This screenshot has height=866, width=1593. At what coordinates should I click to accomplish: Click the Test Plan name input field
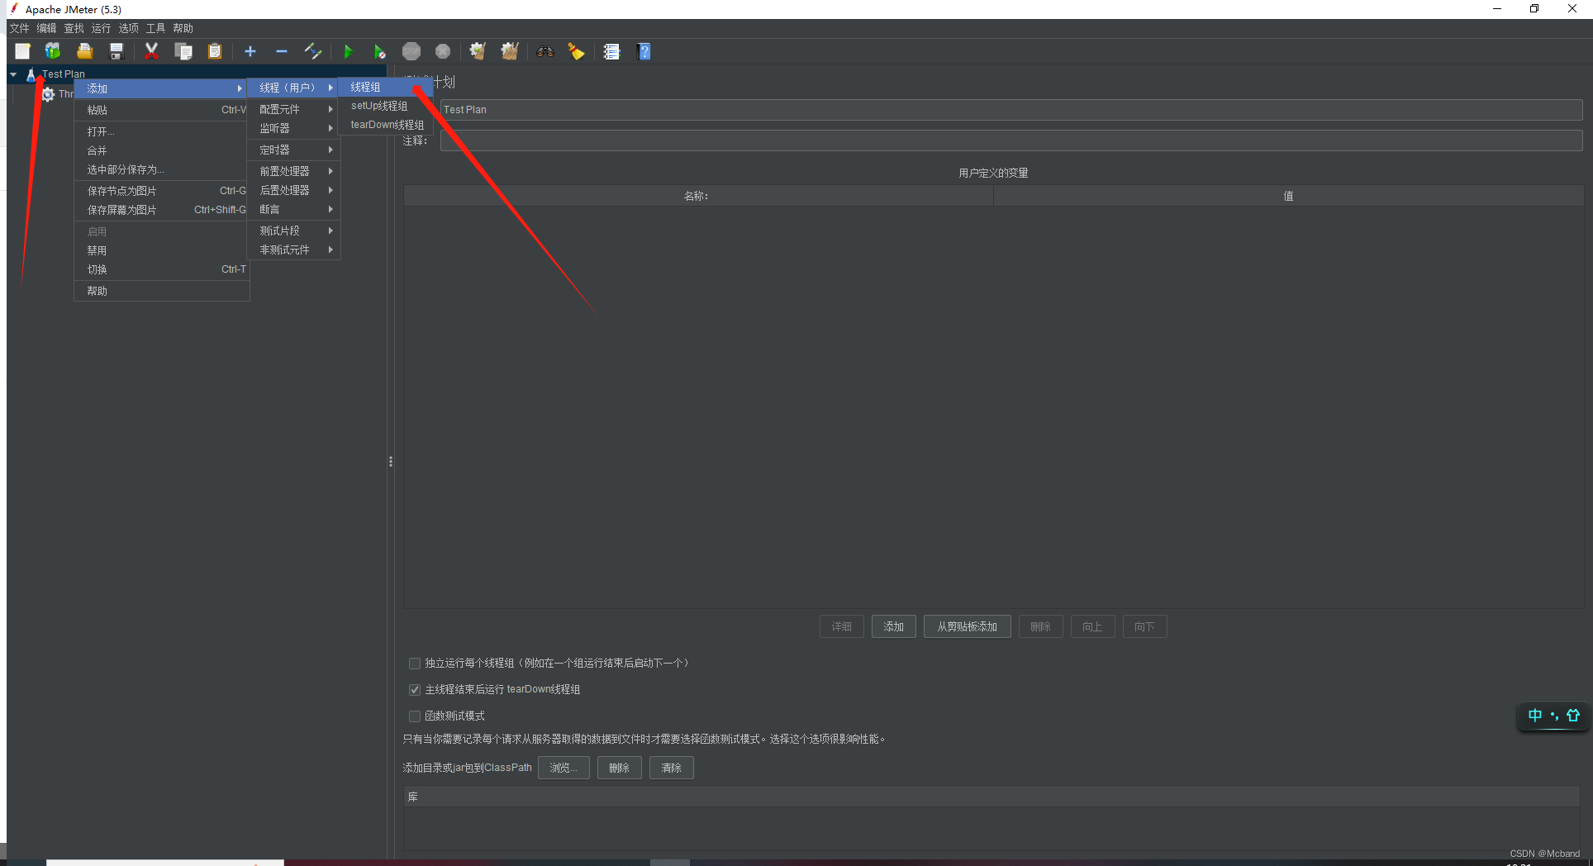point(1011,110)
